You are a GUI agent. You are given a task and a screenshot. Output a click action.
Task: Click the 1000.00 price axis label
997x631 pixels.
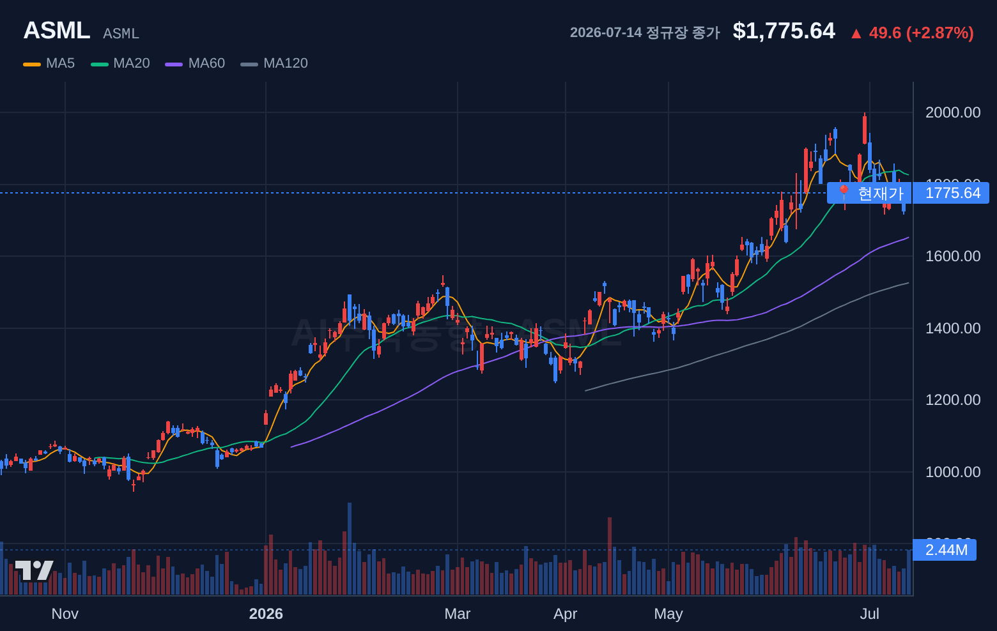(x=953, y=472)
